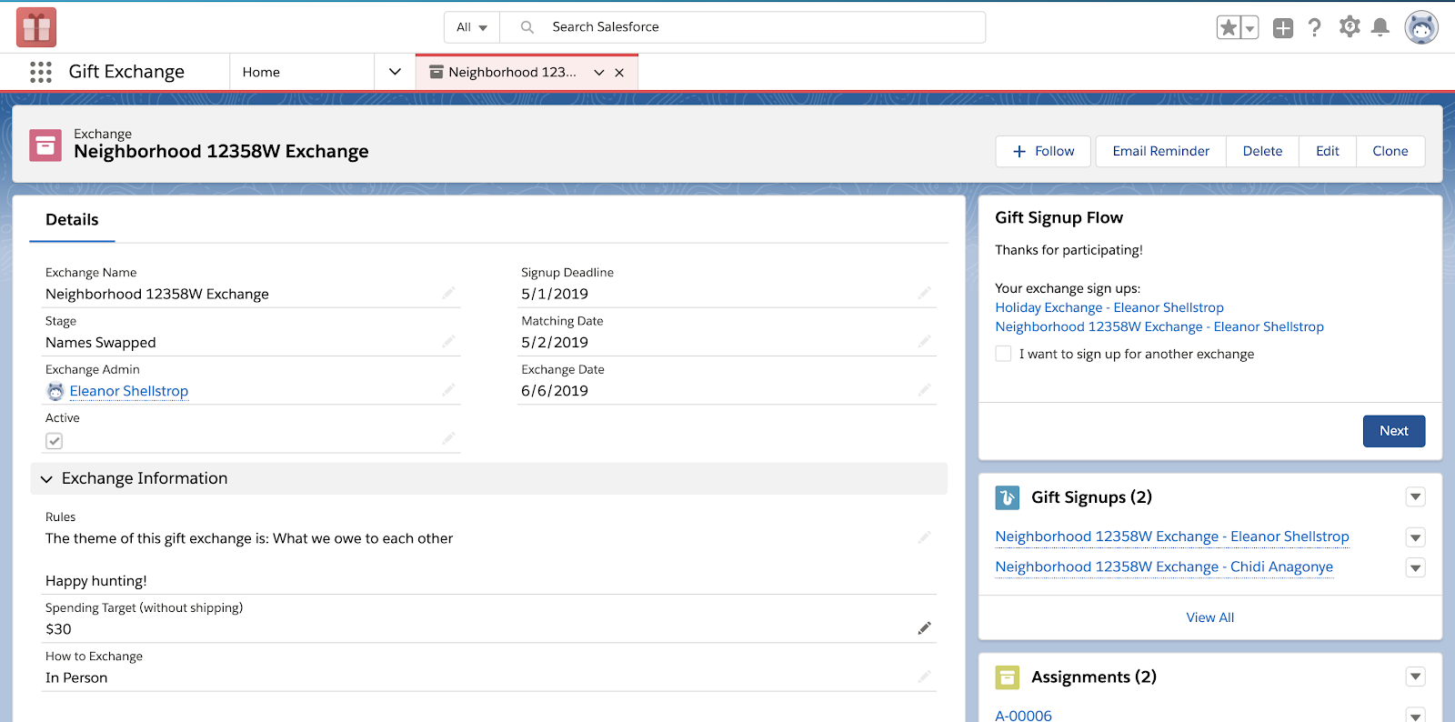Check I want to sign up for another exchange
Screen dimensions: 1455x722
(x=1003, y=354)
